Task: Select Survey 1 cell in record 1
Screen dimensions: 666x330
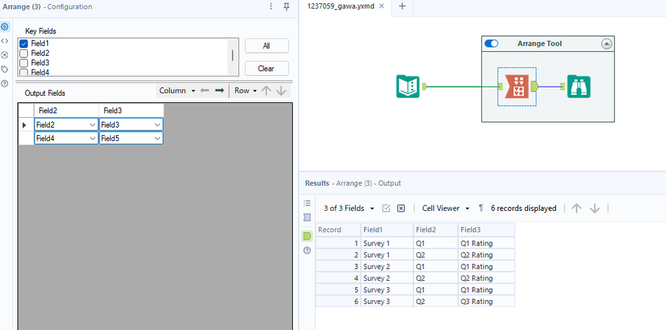Action: coord(387,243)
